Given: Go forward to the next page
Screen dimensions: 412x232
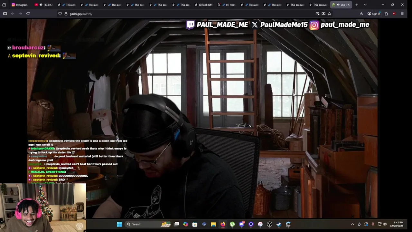Looking at the screenshot, I should 20,14.
